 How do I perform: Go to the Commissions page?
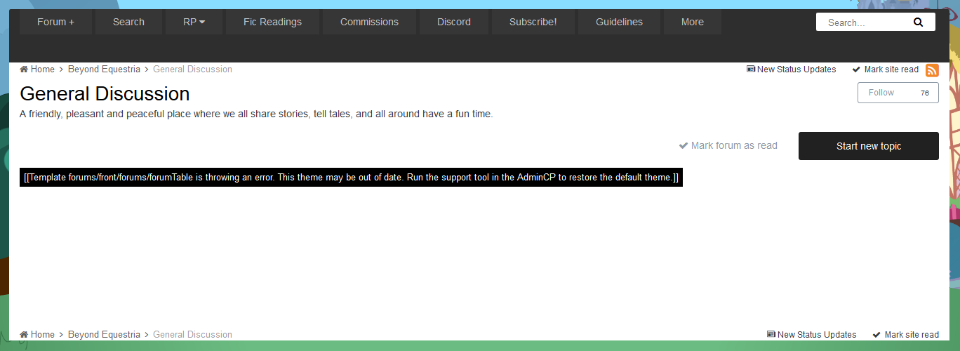click(x=369, y=22)
